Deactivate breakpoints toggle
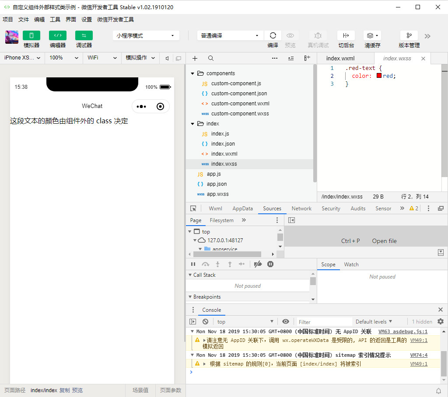 pyautogui.click(x=258, y=264)
